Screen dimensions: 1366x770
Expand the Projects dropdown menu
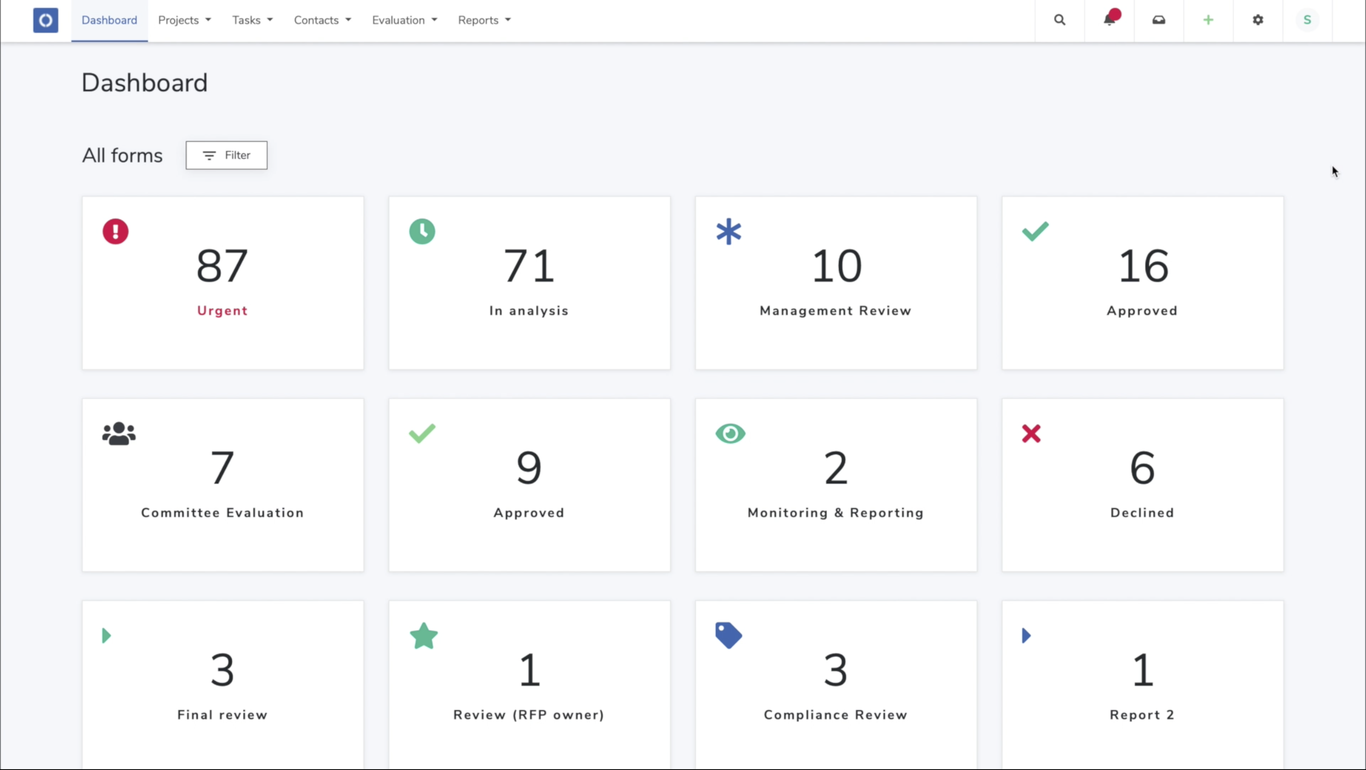tap(184, 20)
